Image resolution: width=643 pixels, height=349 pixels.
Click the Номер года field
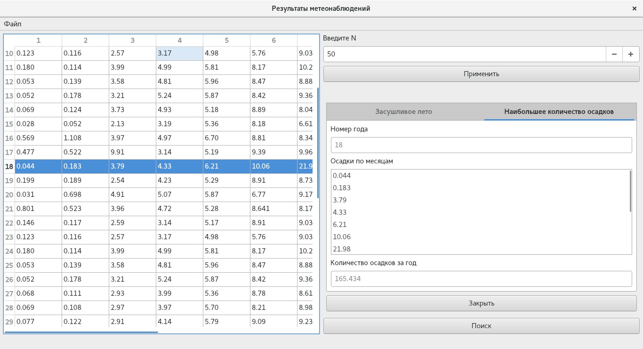[481, 145]
